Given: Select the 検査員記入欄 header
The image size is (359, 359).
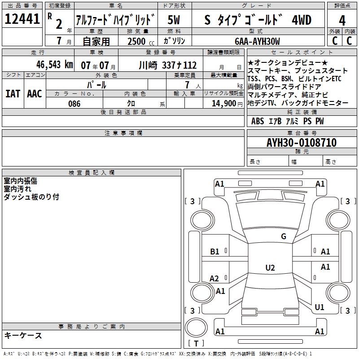Looking at the screenshot, I should click(92, 173).
